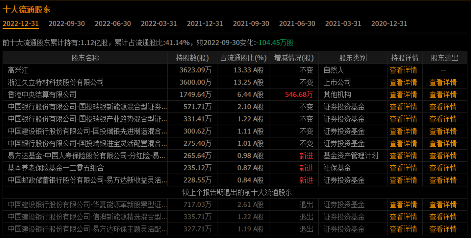
Task: Click the 上市公司 category cell
Action: [x=337, y=82]
